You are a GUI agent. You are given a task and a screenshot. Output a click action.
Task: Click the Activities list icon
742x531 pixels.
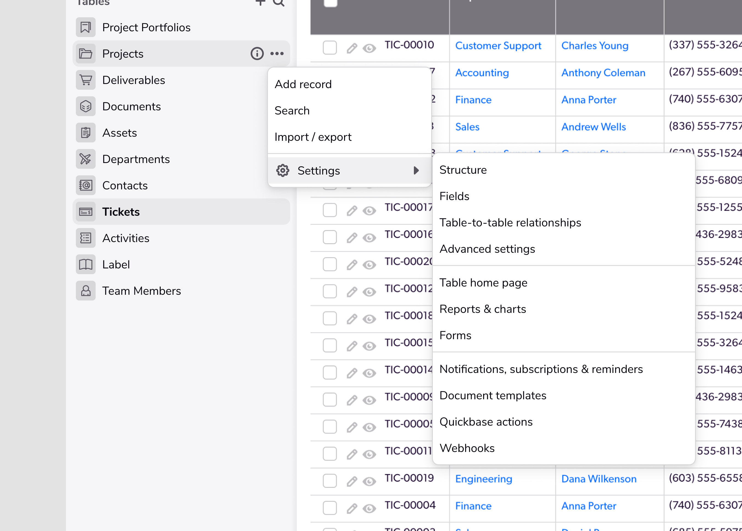click(x=86, y=238)
